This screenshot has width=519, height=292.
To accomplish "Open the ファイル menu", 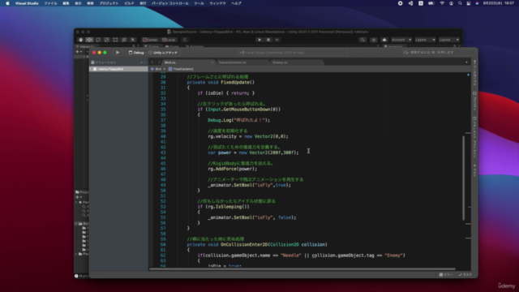I will (x=50, y=3).
